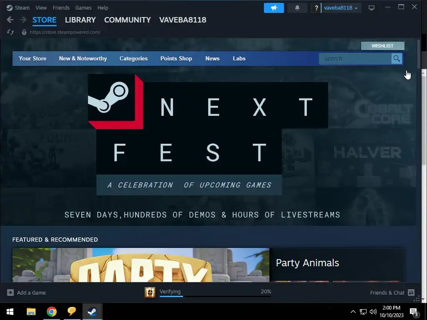
Task: Open the Party Animals featured image
Action: pos(141,265)
